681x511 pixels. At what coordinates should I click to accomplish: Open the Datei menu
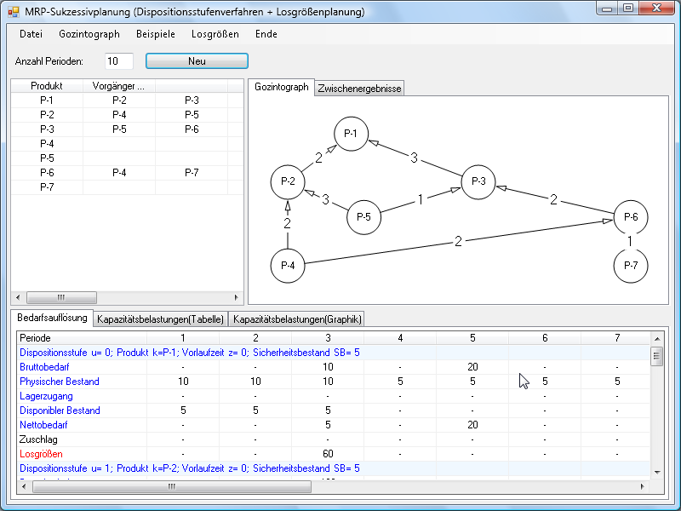click(31, 34)
